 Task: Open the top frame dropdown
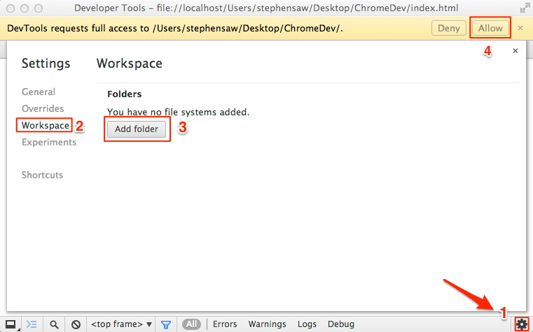coord(121,324)
